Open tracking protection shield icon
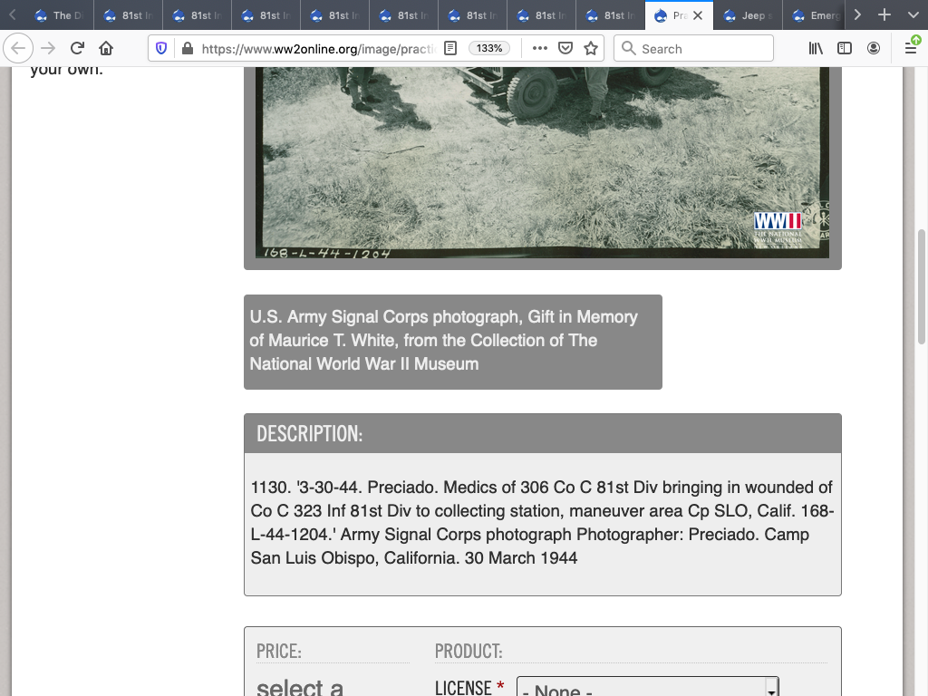 pyautogui.click(x=161, y=48)
